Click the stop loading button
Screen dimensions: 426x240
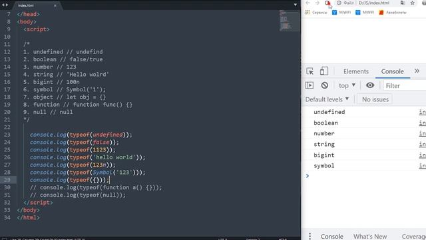[x=327, y=3]
